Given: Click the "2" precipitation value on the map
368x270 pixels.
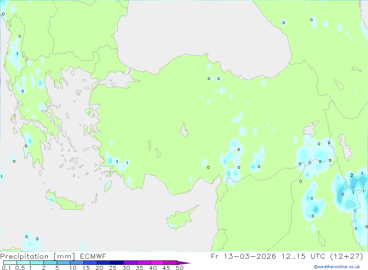Looking at the screenshot, I should click(351, 175).
